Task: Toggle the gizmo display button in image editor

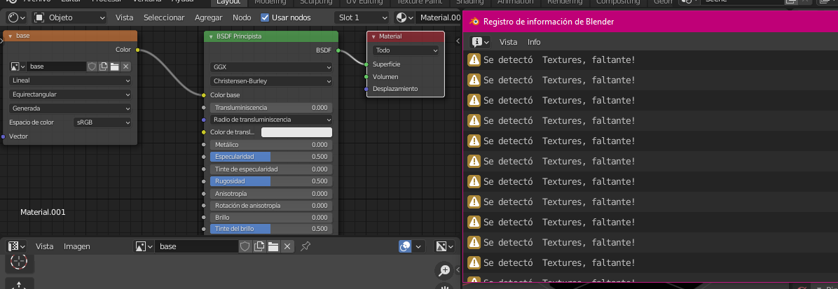Action: (409, 246)
